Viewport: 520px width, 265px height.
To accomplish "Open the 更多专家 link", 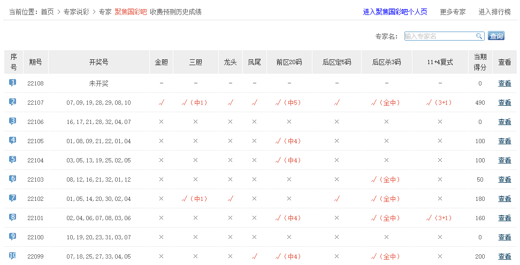I will tap(453, 12).
